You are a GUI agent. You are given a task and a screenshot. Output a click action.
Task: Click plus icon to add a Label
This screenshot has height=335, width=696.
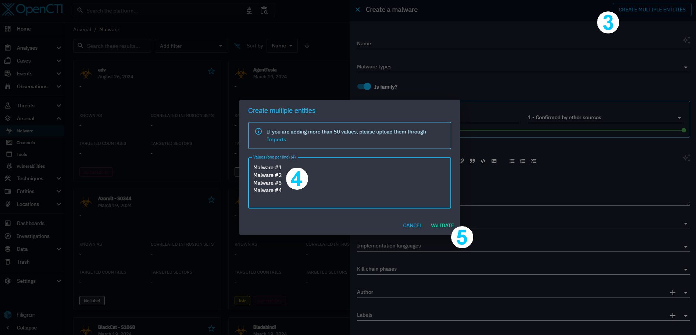tap(672, 316)
